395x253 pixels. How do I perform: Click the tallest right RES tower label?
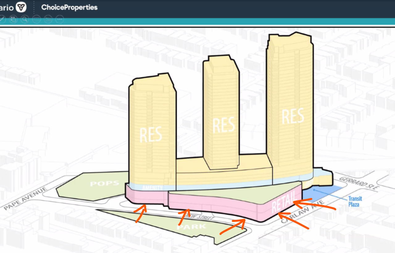pos(293,116)
